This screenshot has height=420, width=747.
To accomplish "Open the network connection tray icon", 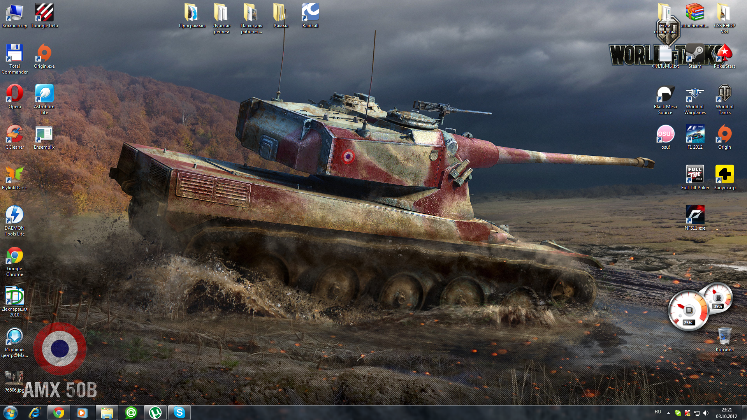I will coord(697,413).
